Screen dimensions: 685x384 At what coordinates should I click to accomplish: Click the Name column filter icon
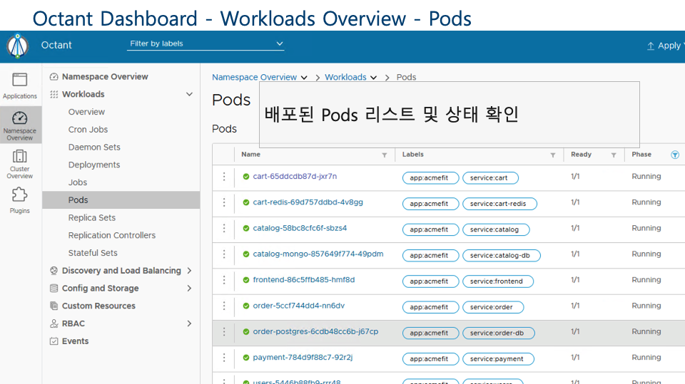click(385, 155)
